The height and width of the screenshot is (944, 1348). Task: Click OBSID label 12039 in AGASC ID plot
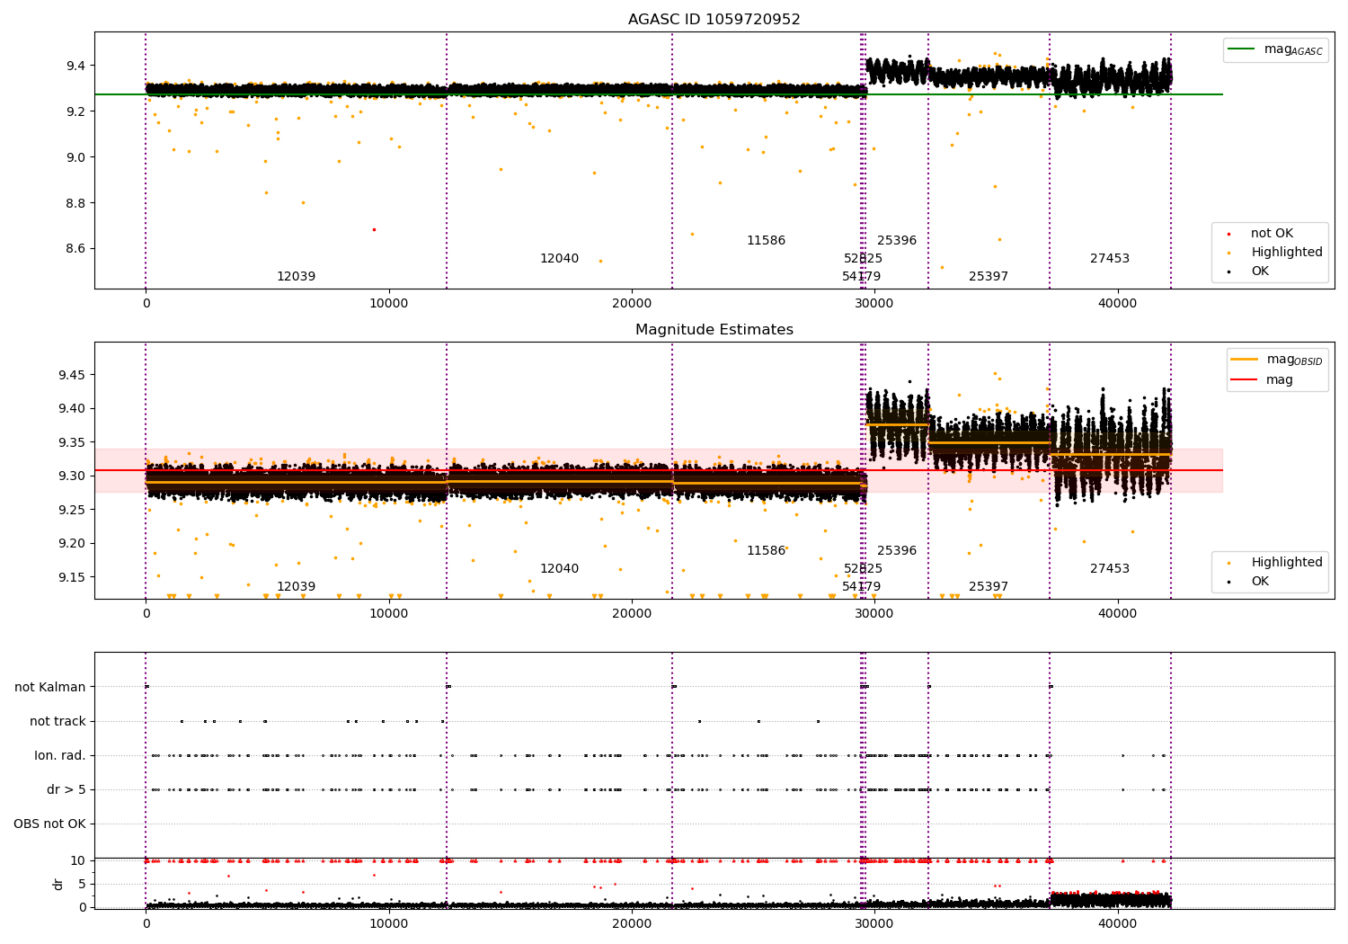(296, 277)
